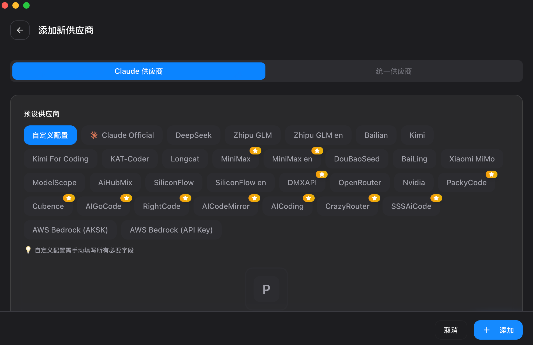
Task: Click the P provider icon placeholder
Action: [266, 289]
